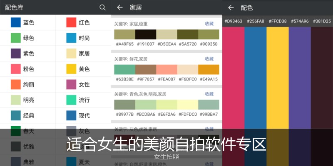Select the 绚丽 category

click(x=28, y=85)
